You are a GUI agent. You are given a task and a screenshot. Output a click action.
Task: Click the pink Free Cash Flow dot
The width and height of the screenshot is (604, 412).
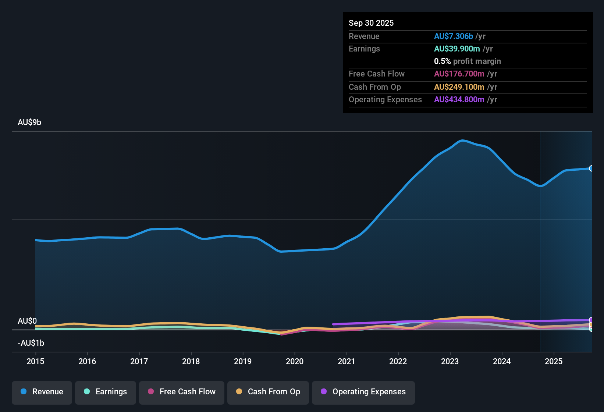(x=150, y=392)
